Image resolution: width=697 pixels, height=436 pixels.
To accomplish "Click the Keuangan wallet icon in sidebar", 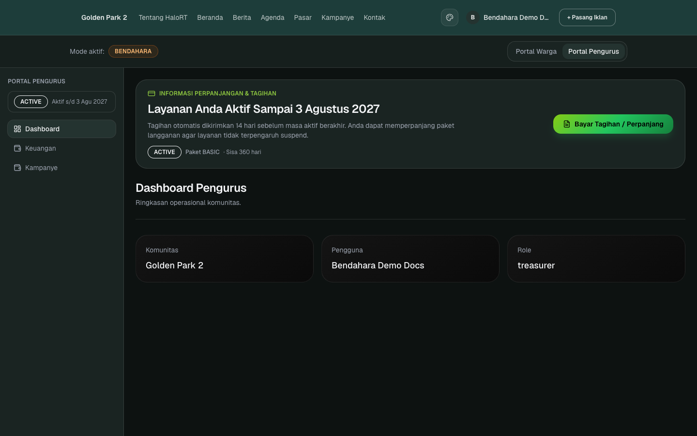I will [17, 148].
